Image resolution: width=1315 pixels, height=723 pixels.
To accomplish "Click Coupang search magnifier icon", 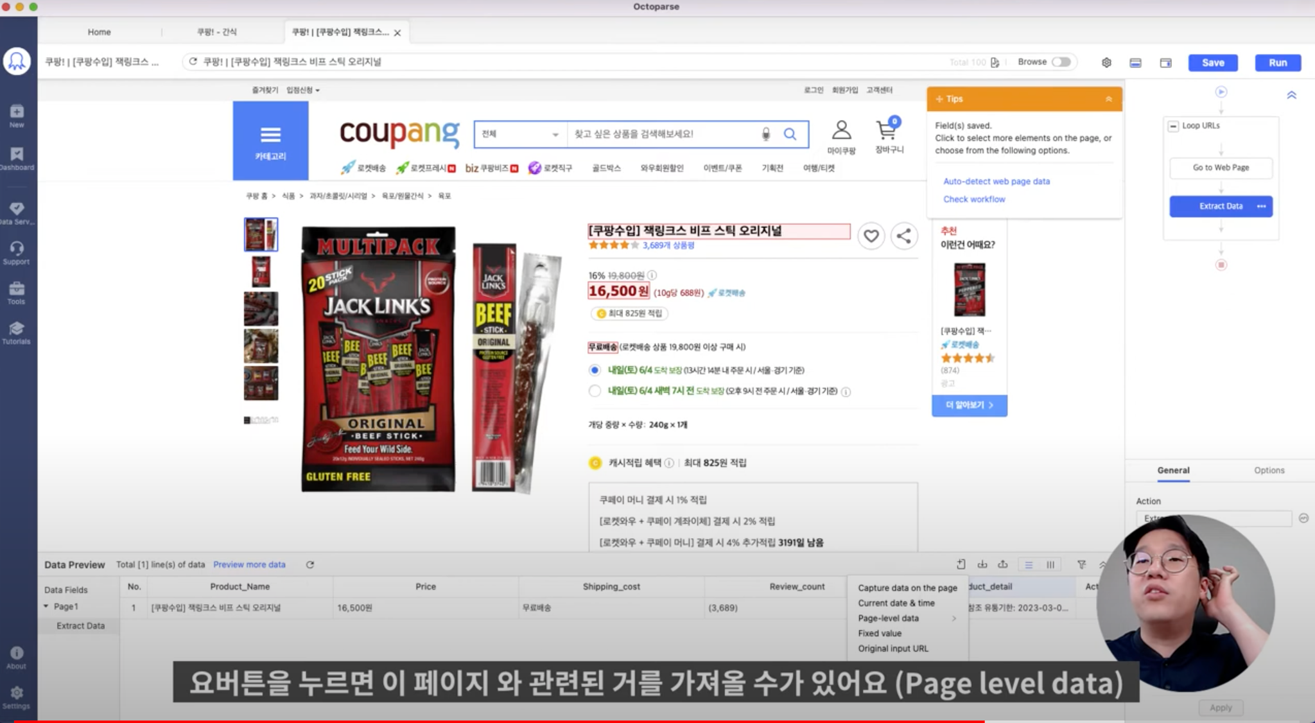I will point(790,134).
